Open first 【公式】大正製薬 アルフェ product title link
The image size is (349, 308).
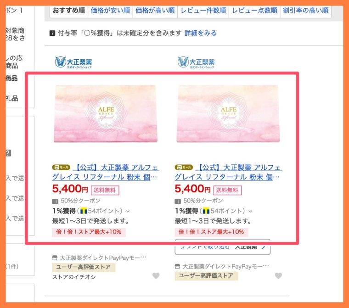(x=106, y=172)
